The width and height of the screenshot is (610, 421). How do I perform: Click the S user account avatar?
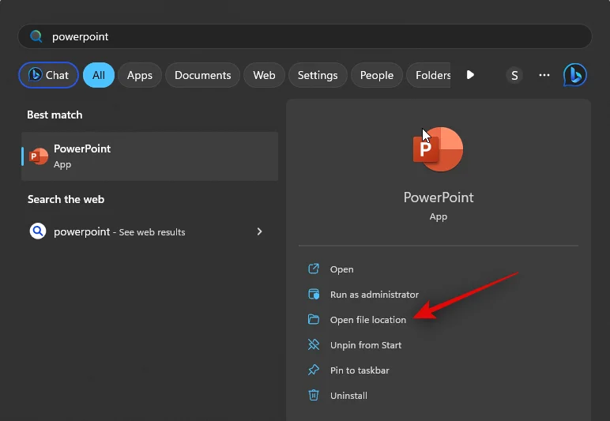point(515,75)
